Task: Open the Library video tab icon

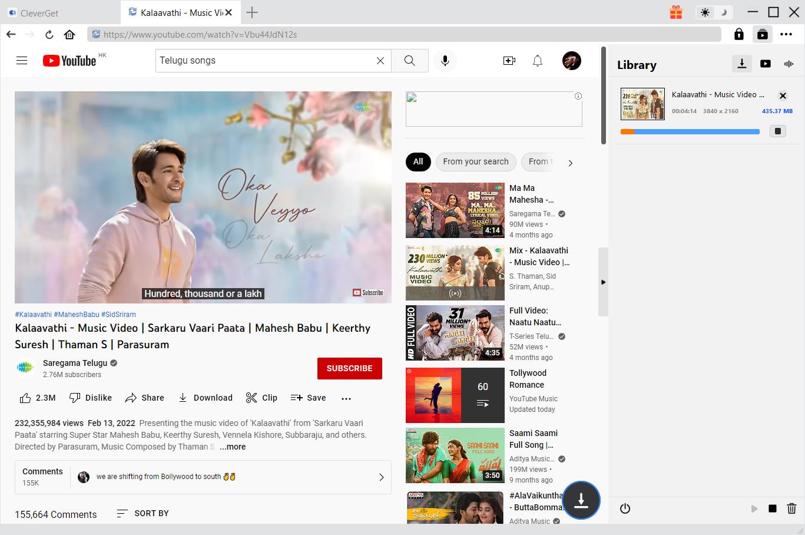Action: tap(765, 64)
